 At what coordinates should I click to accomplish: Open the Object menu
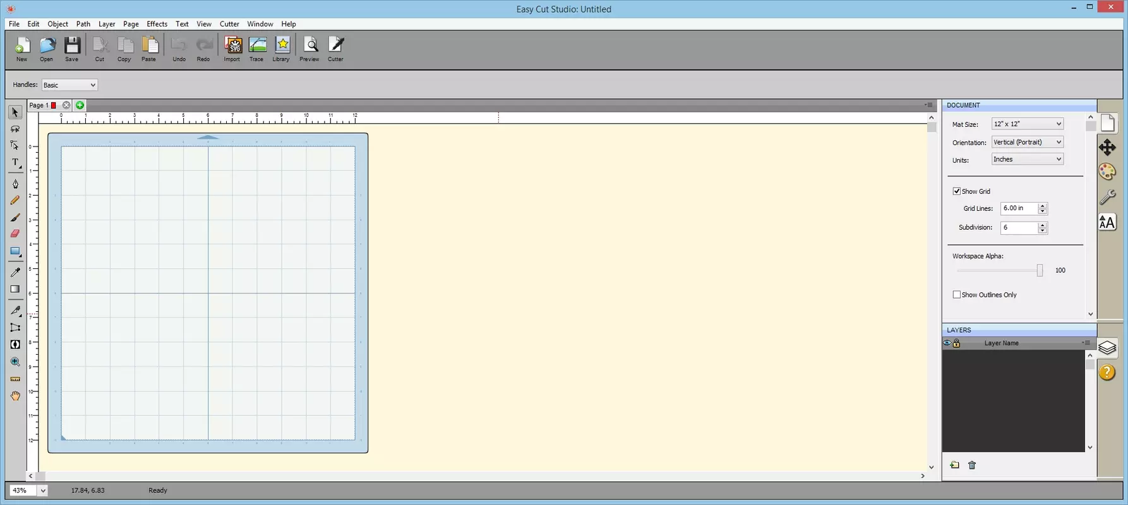57,24
